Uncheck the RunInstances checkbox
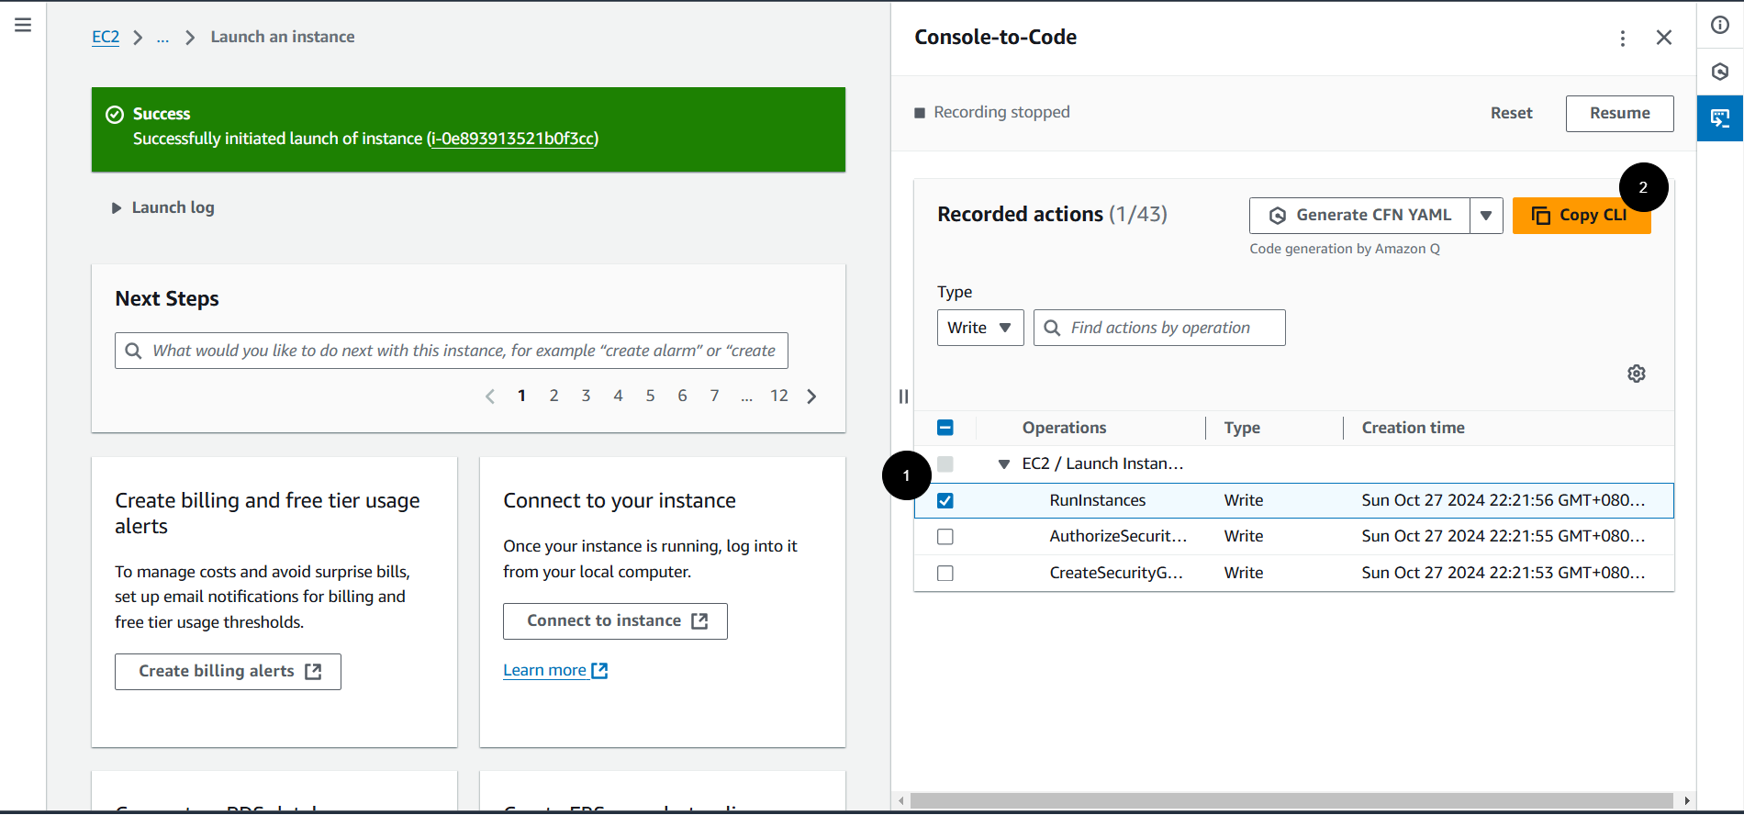 (x=945, y=500)
